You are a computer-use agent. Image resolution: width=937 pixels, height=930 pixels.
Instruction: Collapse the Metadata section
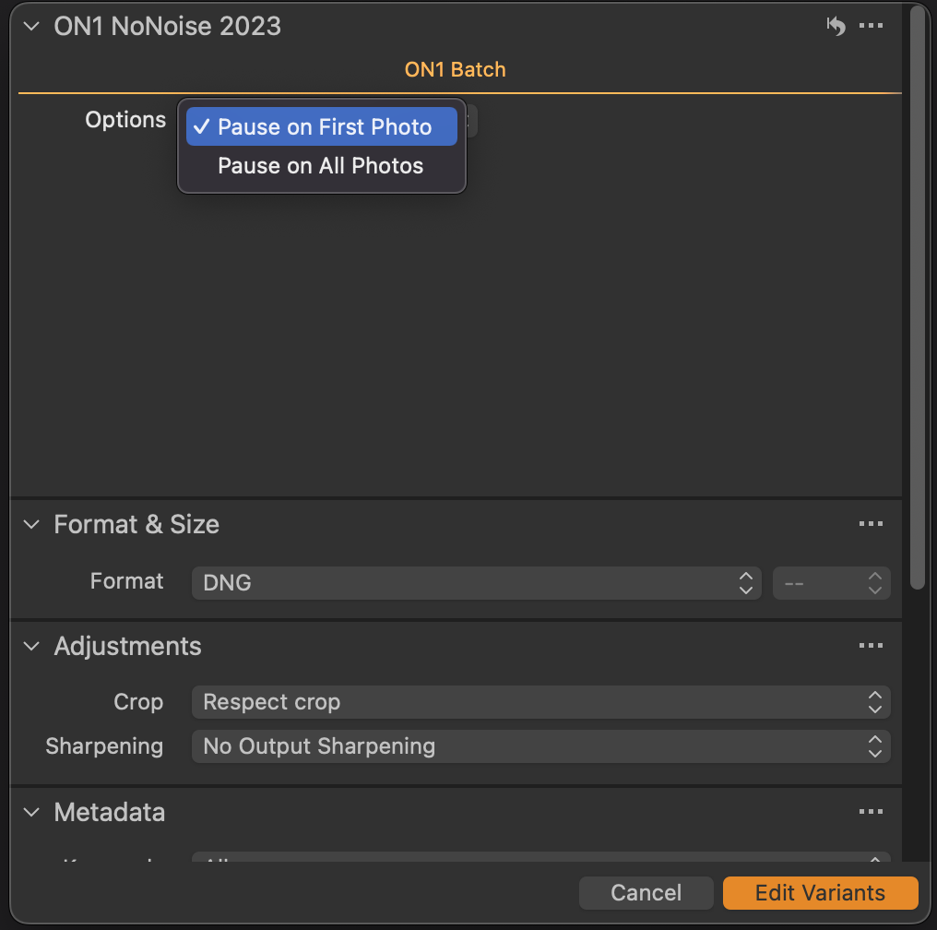pyautogui.click(x=31, y=813)
